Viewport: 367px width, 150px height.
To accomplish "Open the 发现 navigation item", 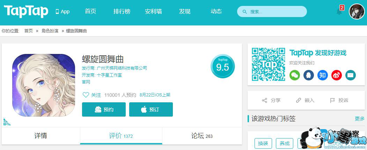I will (185, 11).
